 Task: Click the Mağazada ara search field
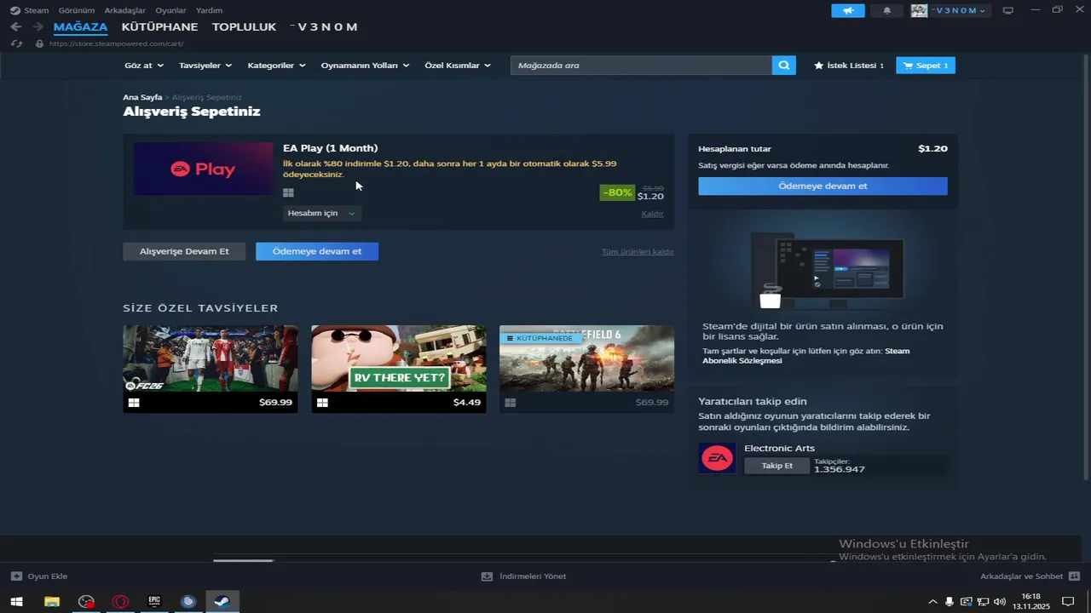click(641, 66)
